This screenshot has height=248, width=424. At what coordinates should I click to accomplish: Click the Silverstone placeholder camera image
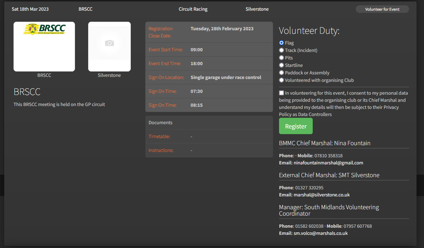[x=109, y=47]
